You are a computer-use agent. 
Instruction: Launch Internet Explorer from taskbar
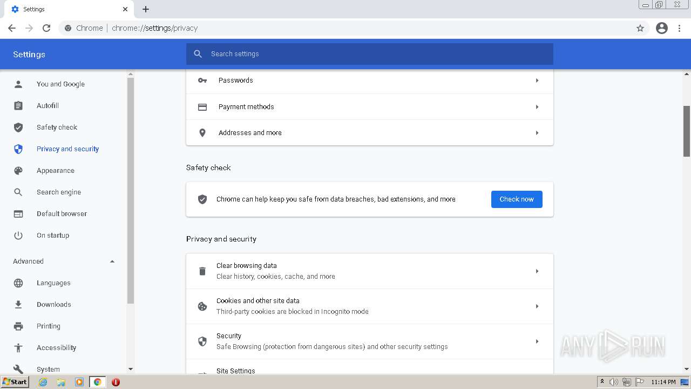tap(43, 382)
